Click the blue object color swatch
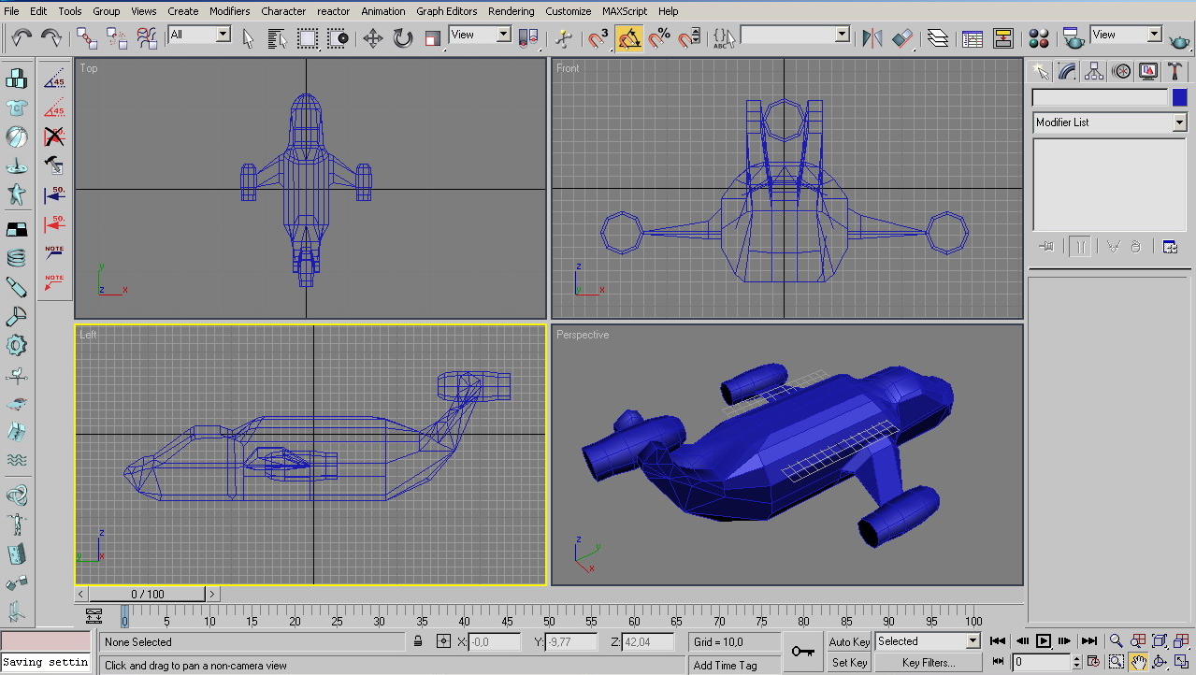The width and height of the screenshot is (1196, 675). (x=1180, y=97)
